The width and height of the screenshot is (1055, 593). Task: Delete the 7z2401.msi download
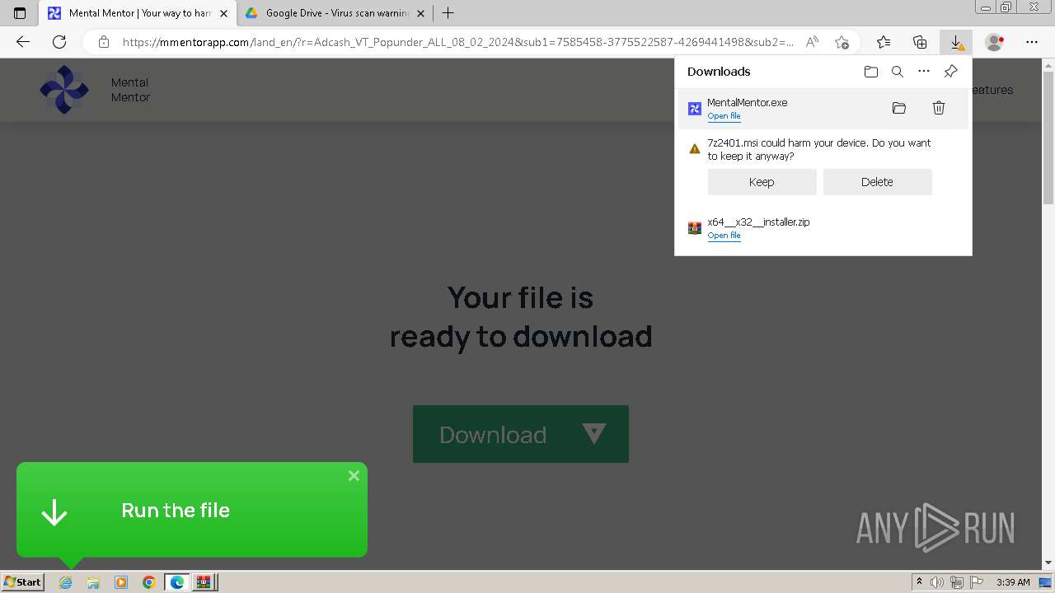click(877, 182)
